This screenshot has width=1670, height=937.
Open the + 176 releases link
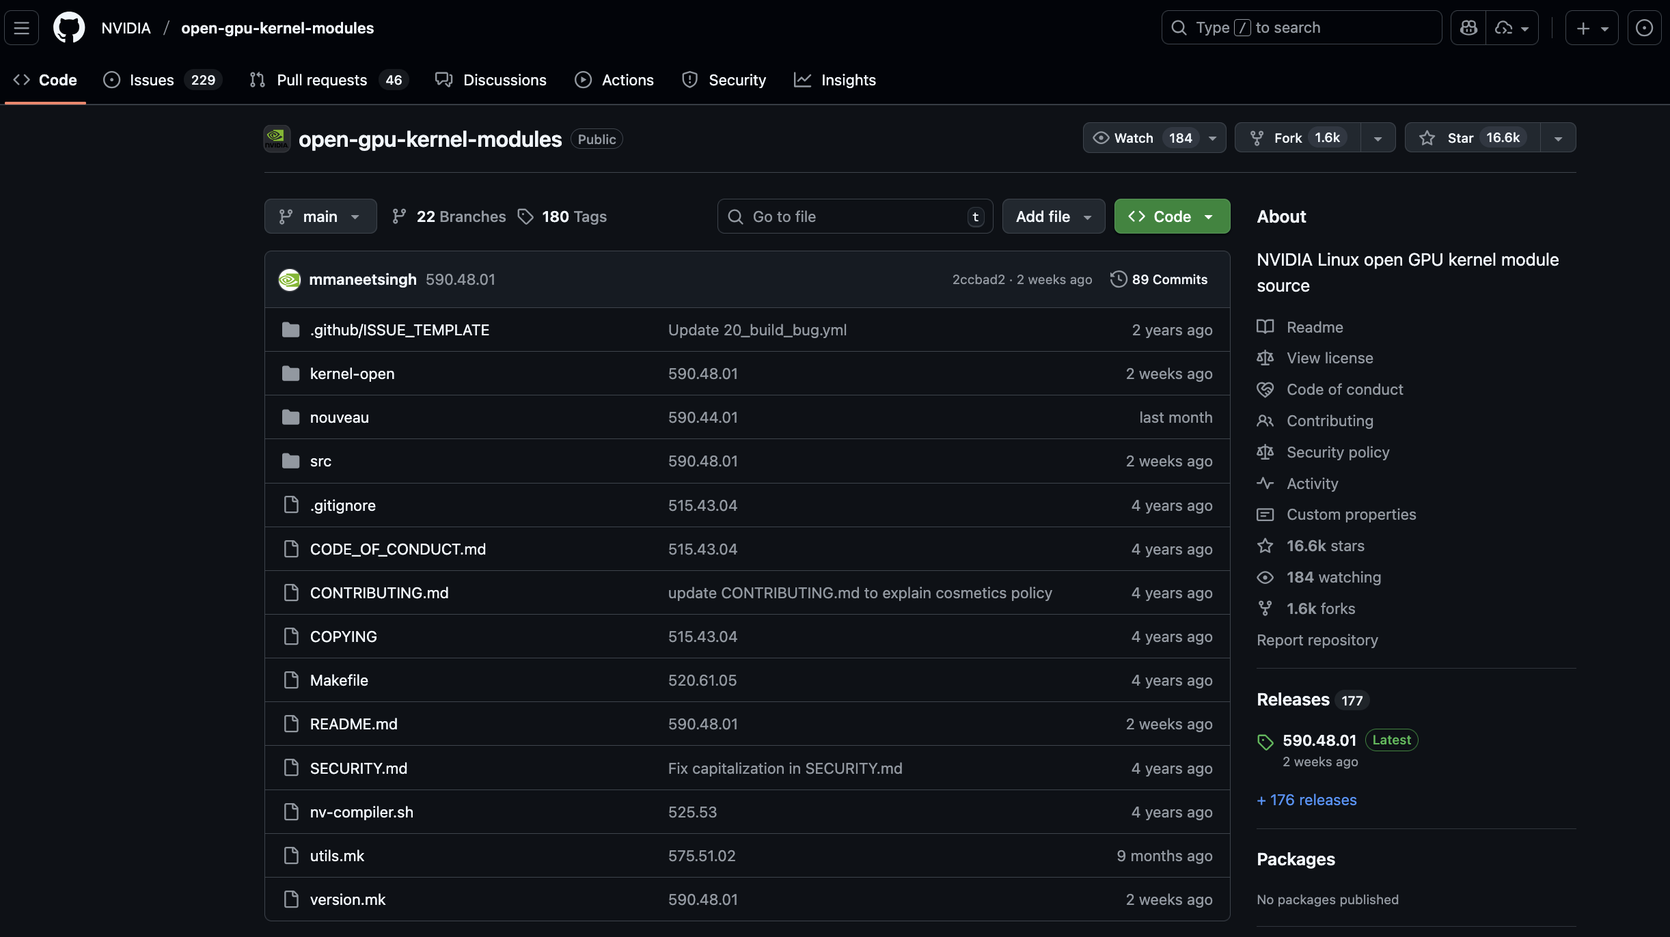click(x=1306, y=800)
